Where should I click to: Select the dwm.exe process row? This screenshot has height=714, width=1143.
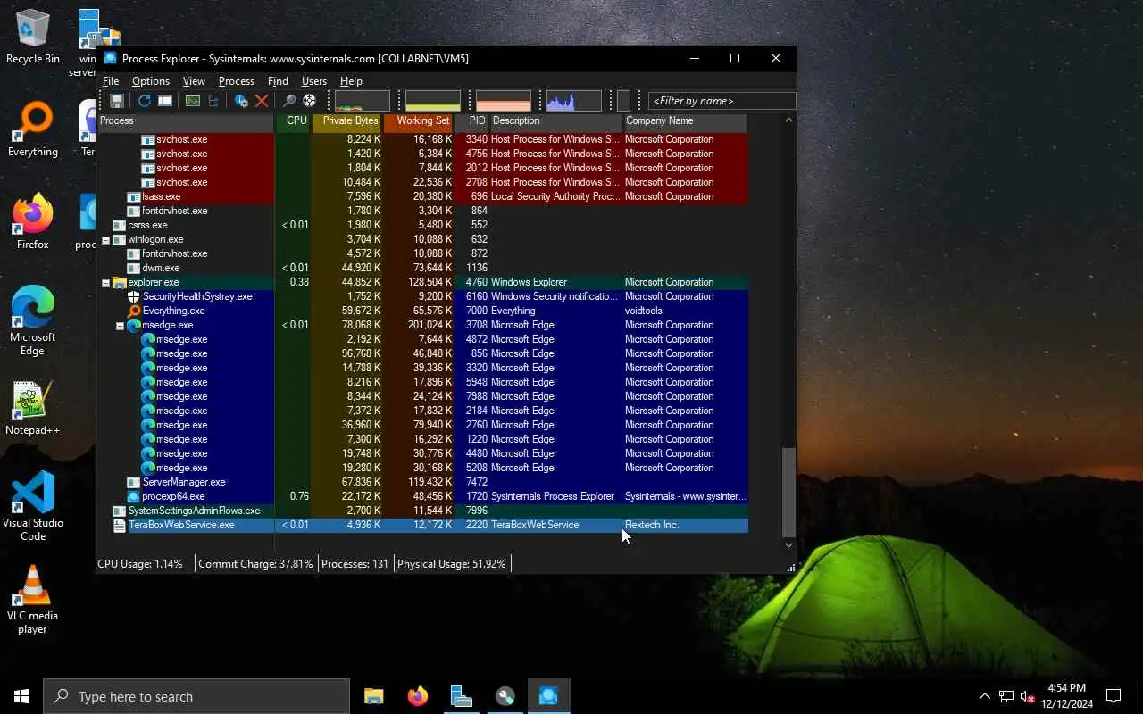422,268
